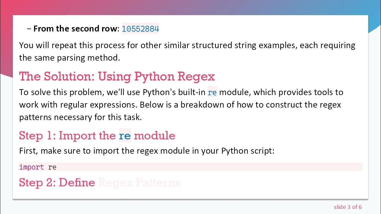Click the highlighted "re" in the Step 1 heading
The image size is (381, 214).
click(125, 136)
